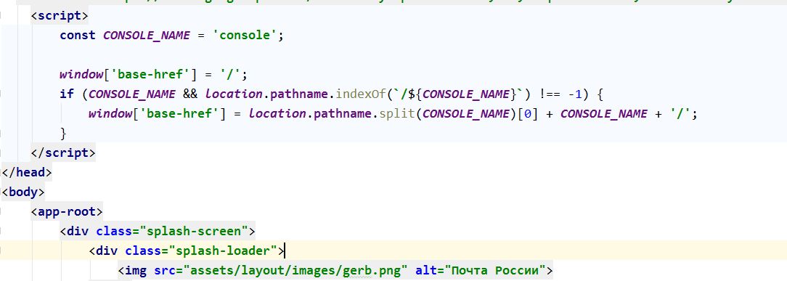Click the "splash-loader" class value
Screen dimensions: 787x281
(224, 251)
